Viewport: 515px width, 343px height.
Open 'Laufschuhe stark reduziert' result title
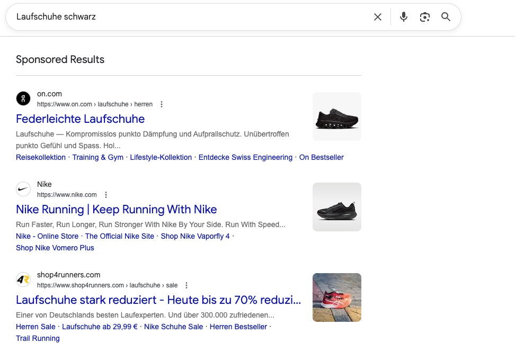[158, 300]
